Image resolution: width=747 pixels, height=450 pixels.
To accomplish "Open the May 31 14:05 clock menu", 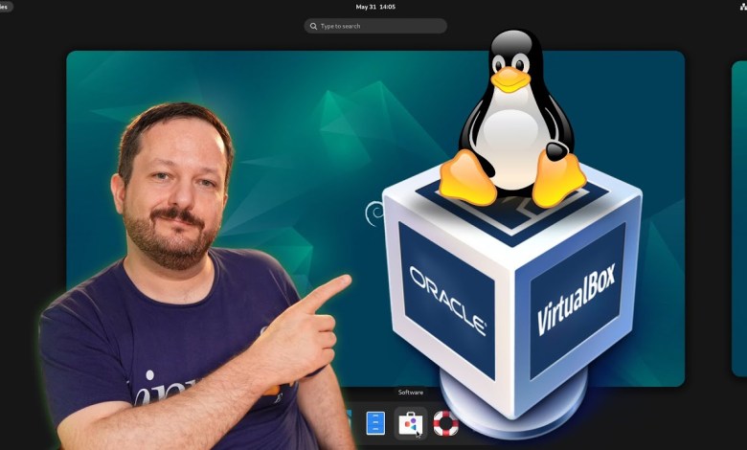I will pos(375,7).
